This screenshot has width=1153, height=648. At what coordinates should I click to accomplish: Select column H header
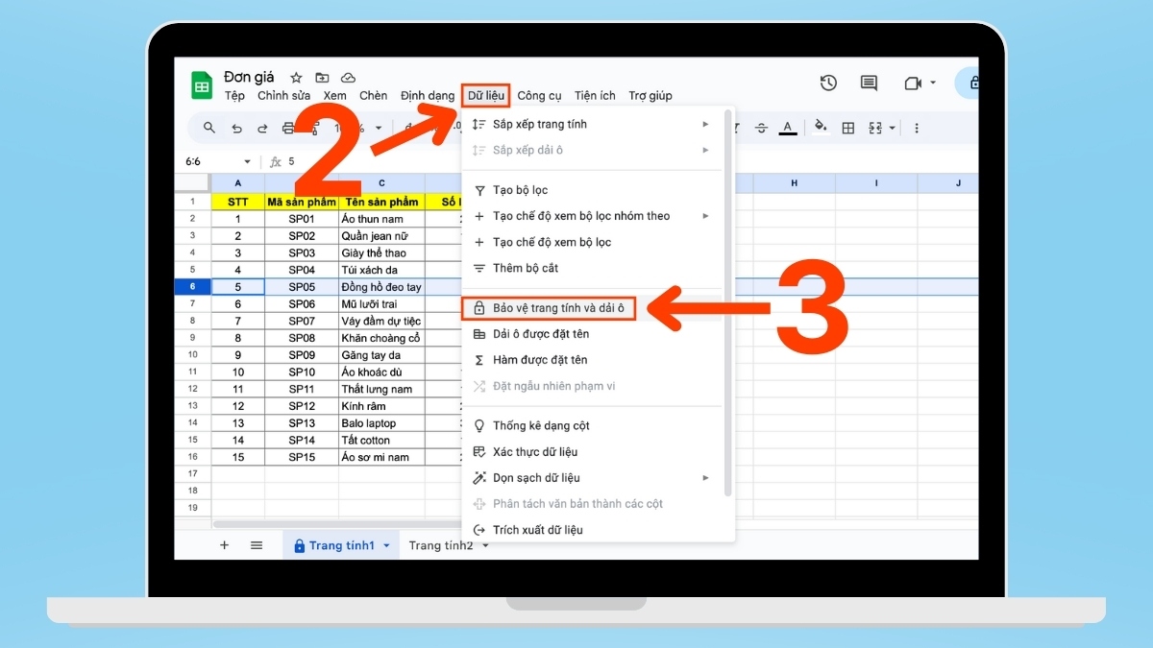coord(795,183)
